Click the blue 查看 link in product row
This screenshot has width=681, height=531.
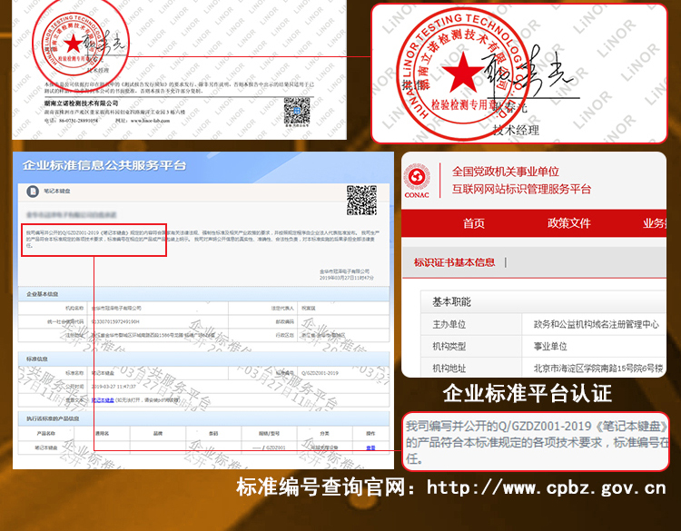(x=370, y=447)
